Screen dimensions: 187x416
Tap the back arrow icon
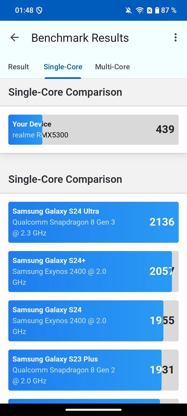coord(15,38)
